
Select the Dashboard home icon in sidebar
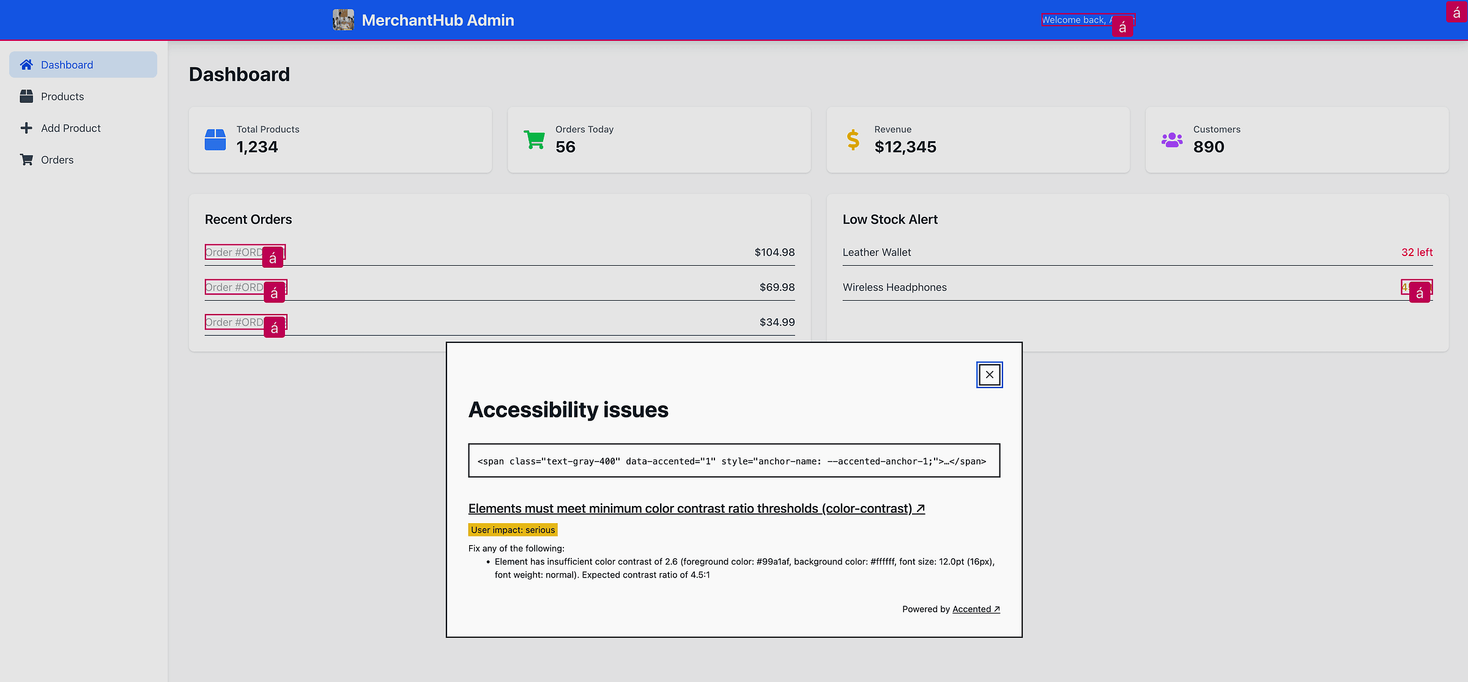tap(26, 64)
